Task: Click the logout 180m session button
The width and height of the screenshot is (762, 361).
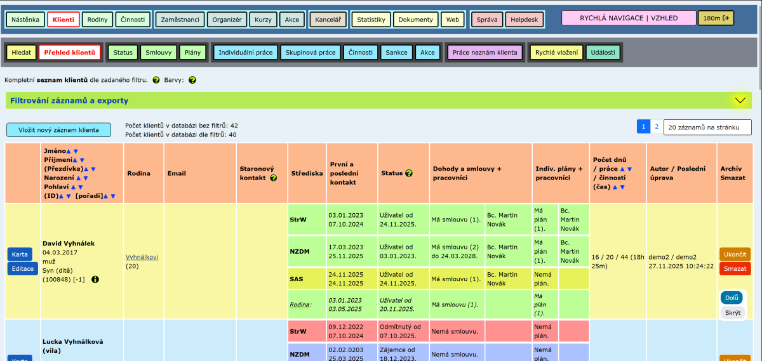Action: pos(716,18)
